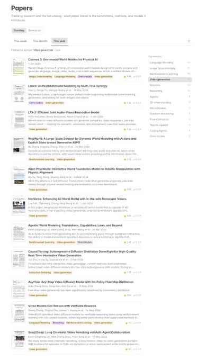Screen dimensions: 197x360
Task: Open the Soap2Soap paper title
Action: pos(79,332)
